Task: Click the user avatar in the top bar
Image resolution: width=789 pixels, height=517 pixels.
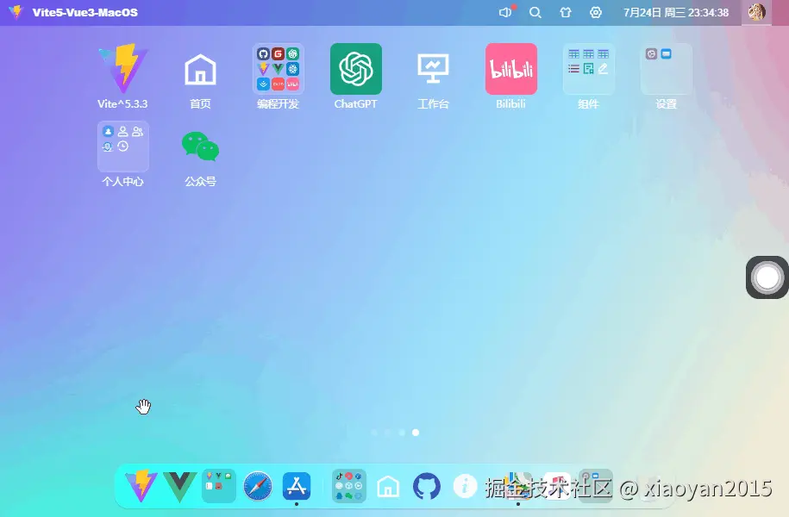Action: coord(756,12)
